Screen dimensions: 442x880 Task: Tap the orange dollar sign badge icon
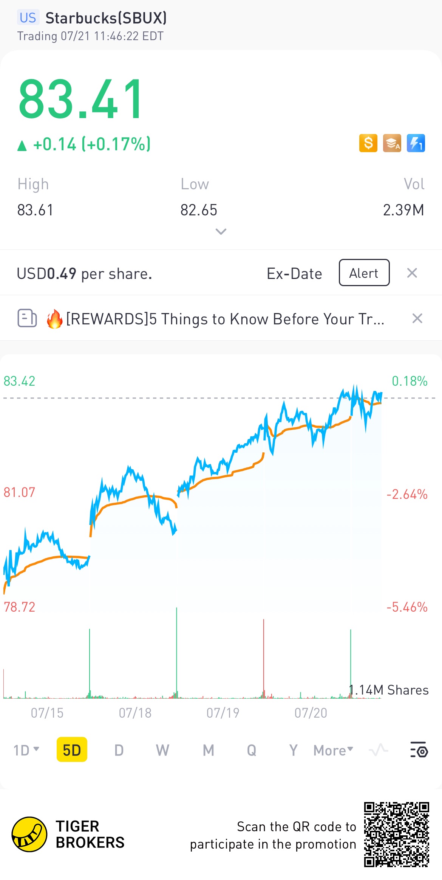368,143
